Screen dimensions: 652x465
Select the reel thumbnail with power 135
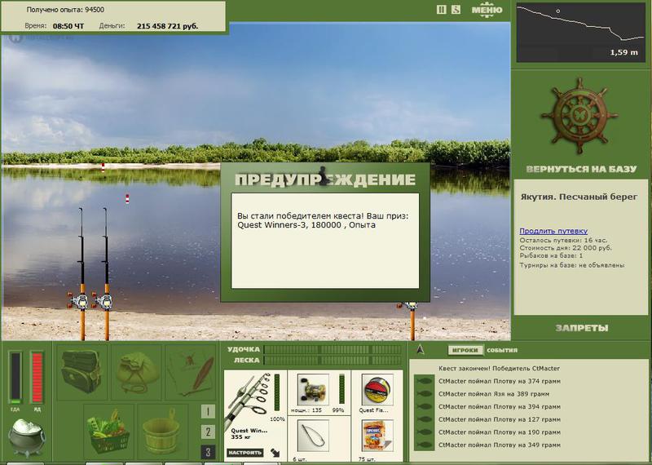[x=313, y=389]
